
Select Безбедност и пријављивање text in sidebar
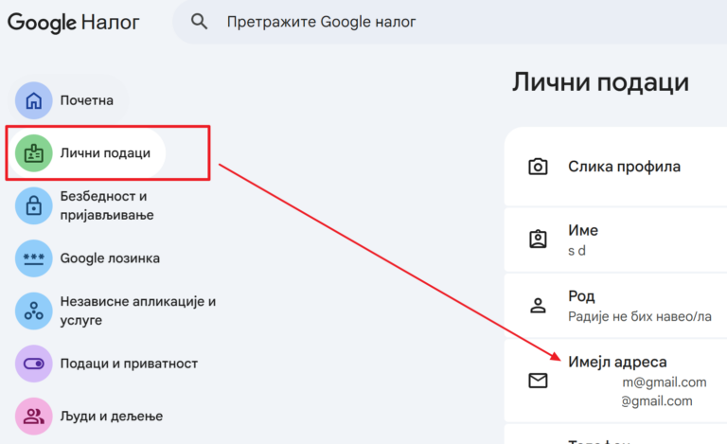107,205
